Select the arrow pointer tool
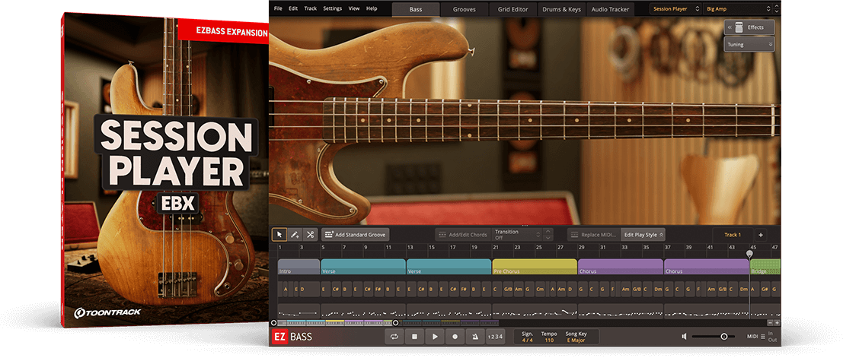The width and height of the screenshot is (859, 361). 279,235
